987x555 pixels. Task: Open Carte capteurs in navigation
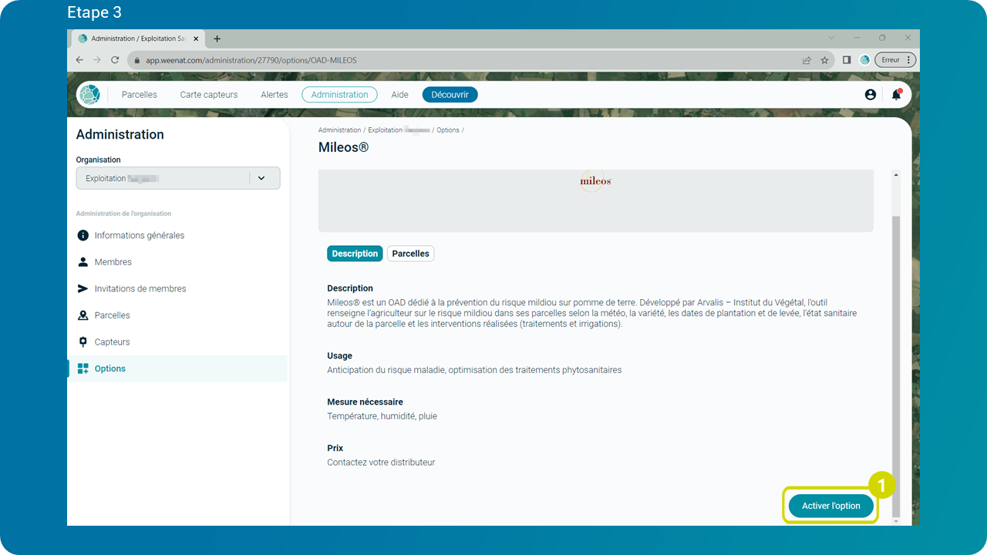click(x=209, y=95)
